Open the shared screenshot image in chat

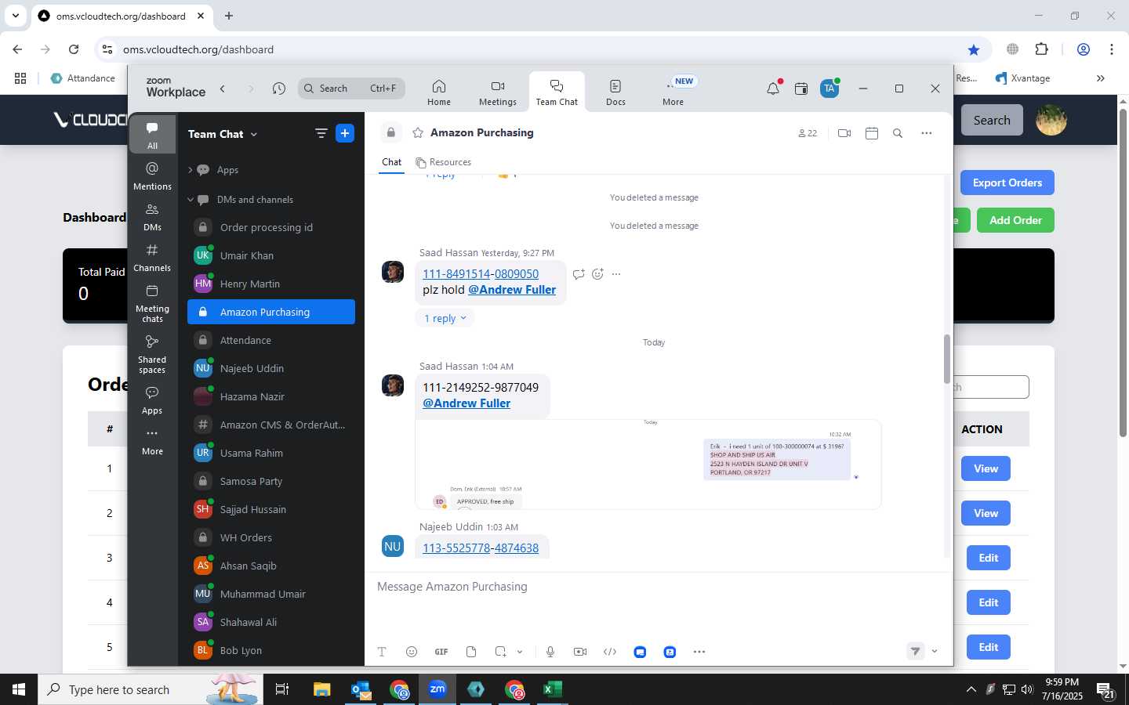click(648, 465)
